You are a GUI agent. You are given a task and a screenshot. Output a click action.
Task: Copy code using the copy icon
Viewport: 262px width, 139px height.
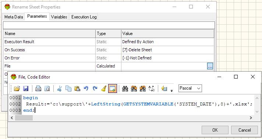pos(68,88)
